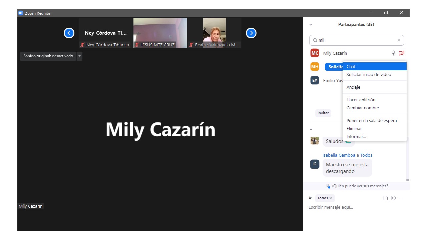Screen dimensions: 427x240
Task: Select the Beatriz Valenzuela video thumbnail
Action: click(215, 33)
